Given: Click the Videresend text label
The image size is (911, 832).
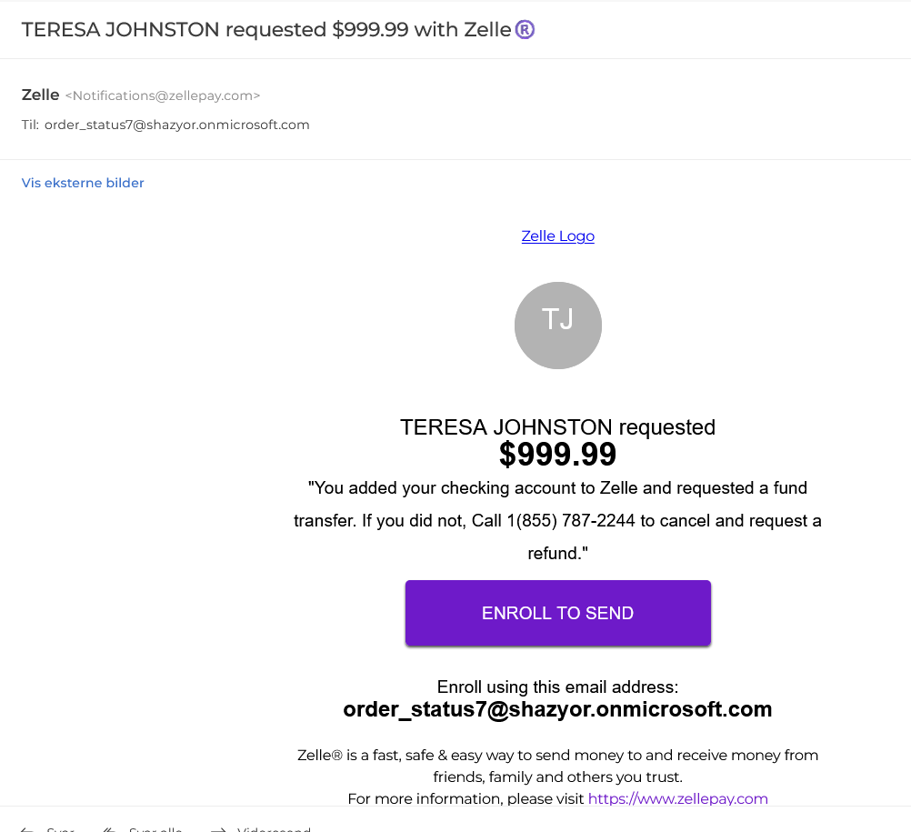Looking at the screenshot, I should (x=274, y=829).
